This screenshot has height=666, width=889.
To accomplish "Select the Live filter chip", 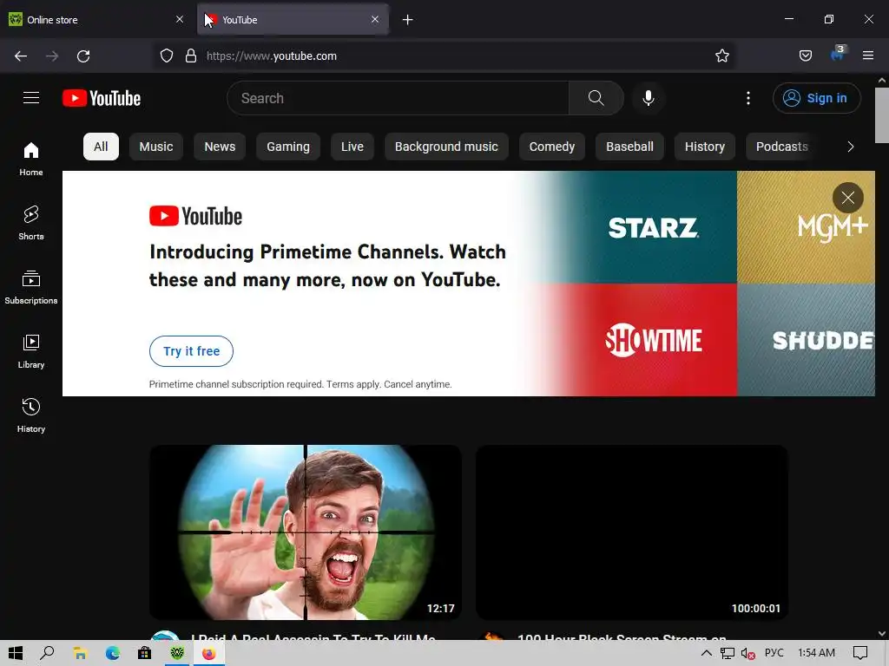I will (352, 147).
